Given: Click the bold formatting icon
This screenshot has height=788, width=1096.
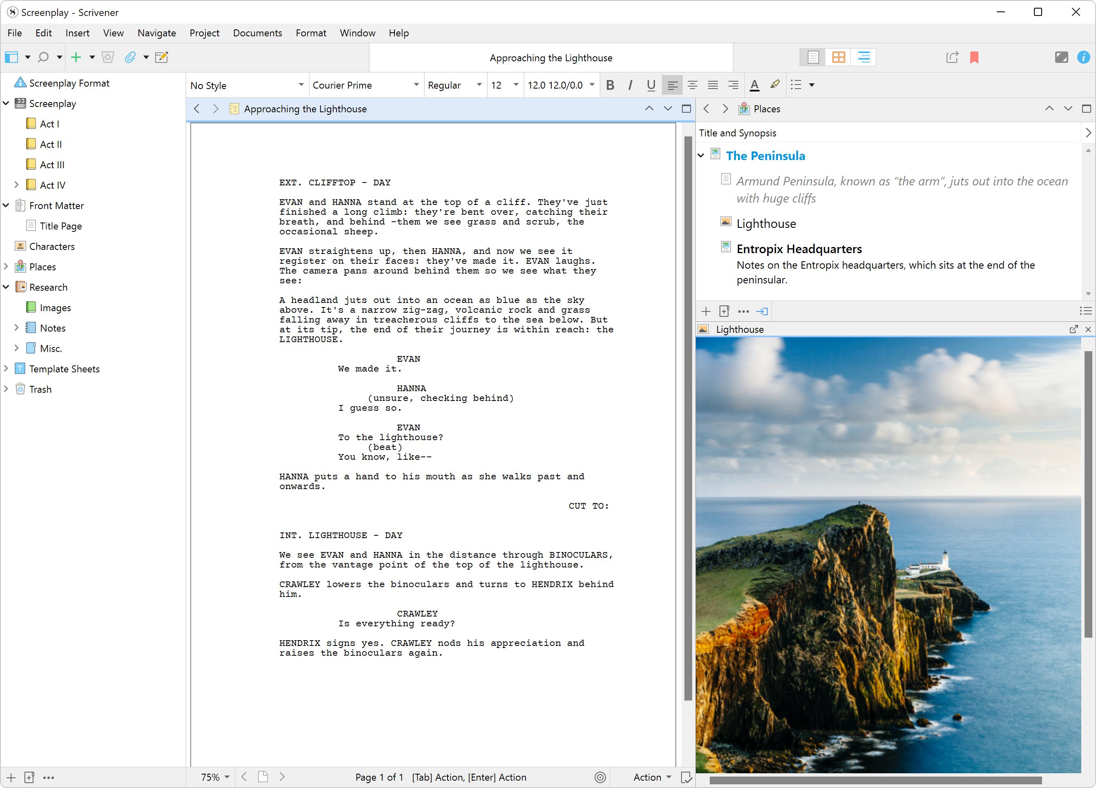Looking at the screenshot, I should (611, 85).
